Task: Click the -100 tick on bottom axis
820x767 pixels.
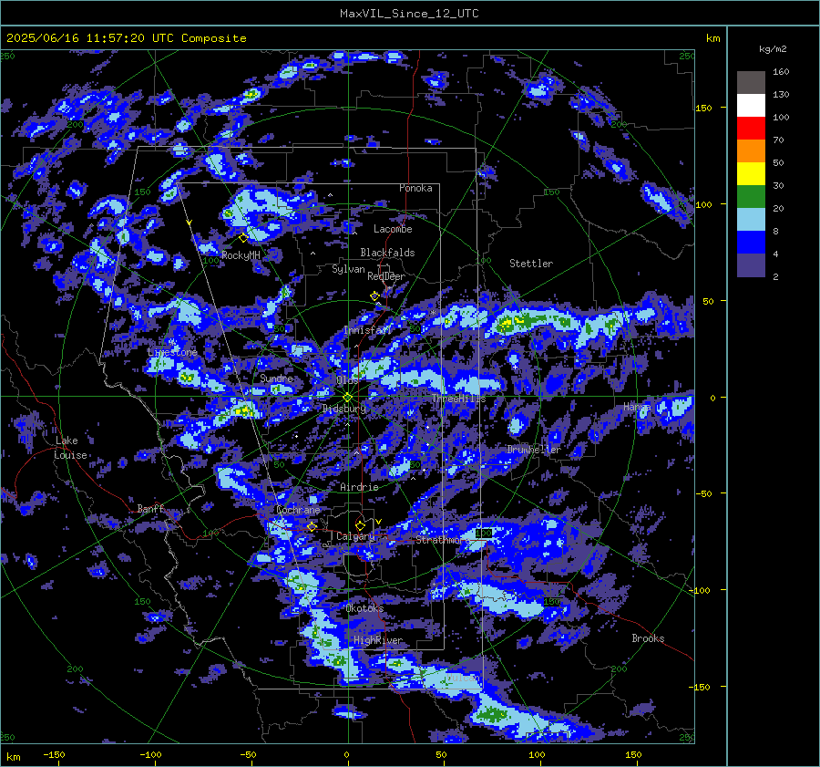Action: (150, 755)
